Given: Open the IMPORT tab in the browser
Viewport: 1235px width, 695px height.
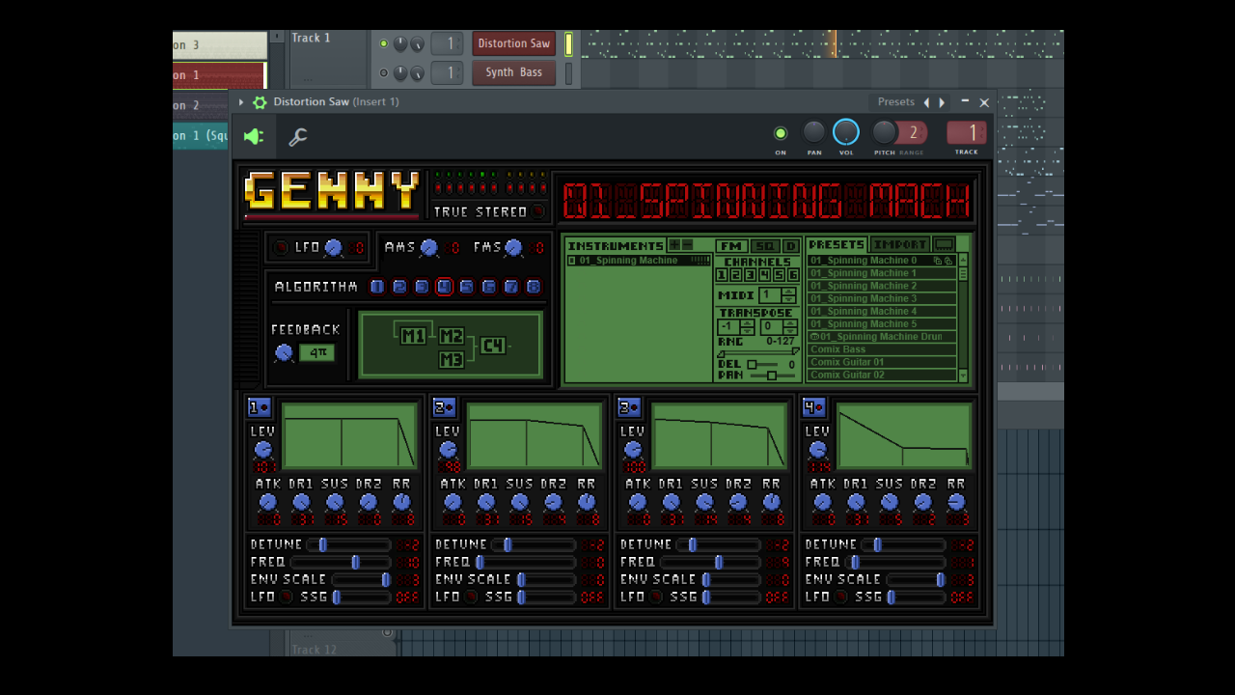Looking at the screenshot, I should 900,245.
